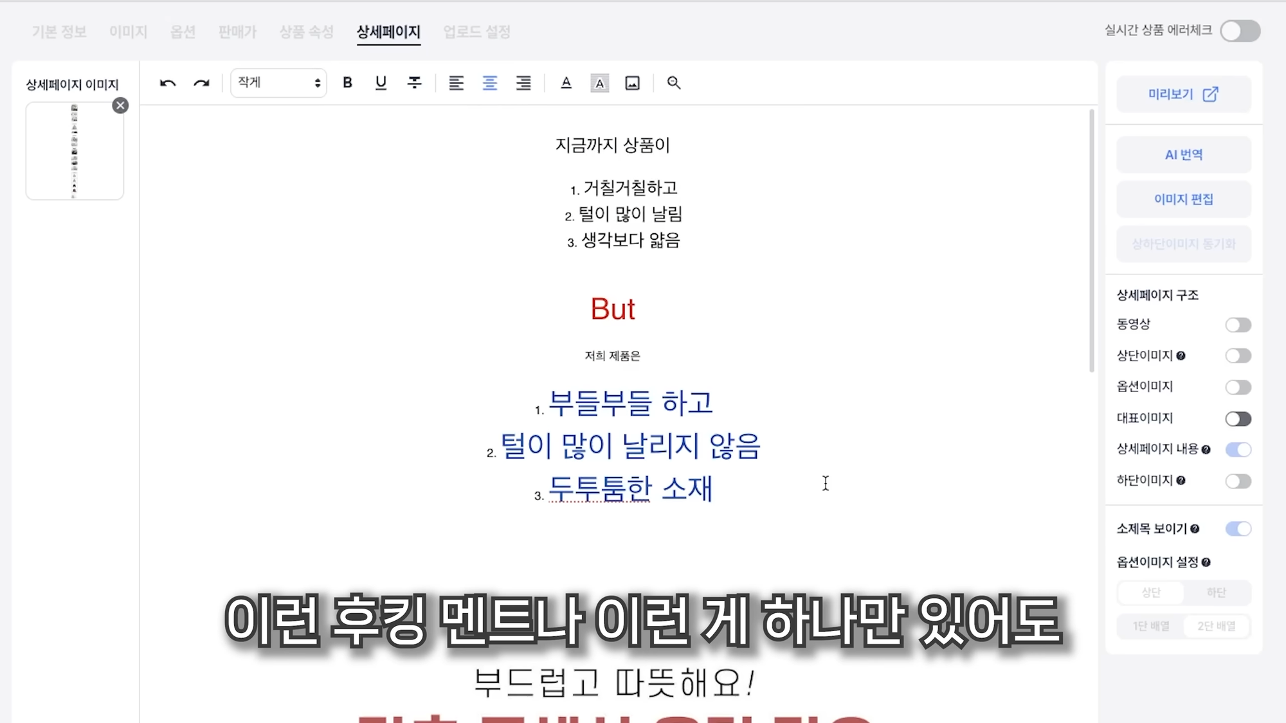Click the AI 번역 button

pos(1183,154)
